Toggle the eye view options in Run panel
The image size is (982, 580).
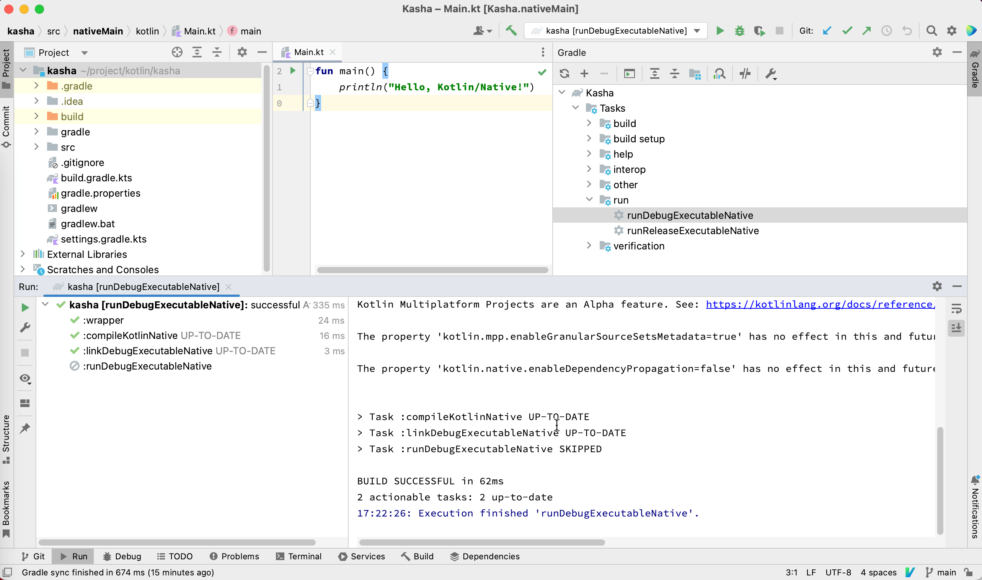point(25,378)
